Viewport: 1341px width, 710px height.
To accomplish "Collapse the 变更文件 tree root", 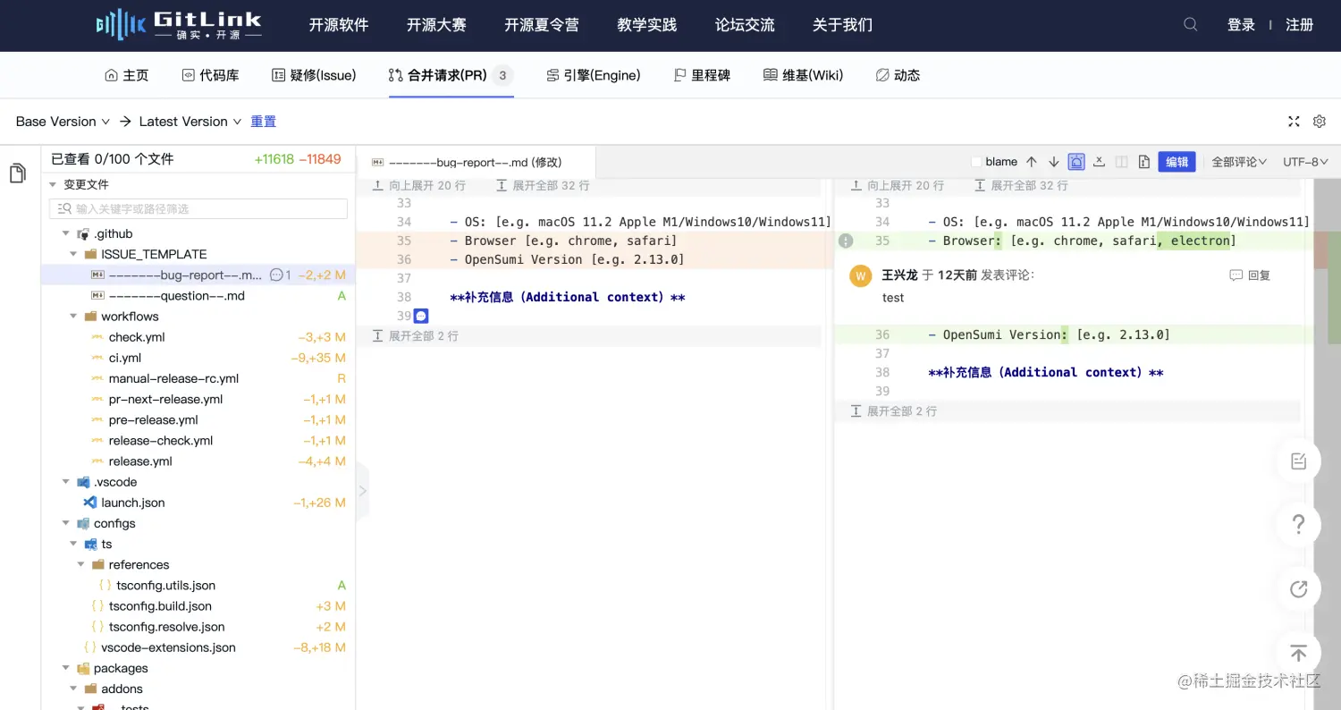I will 53,184.
